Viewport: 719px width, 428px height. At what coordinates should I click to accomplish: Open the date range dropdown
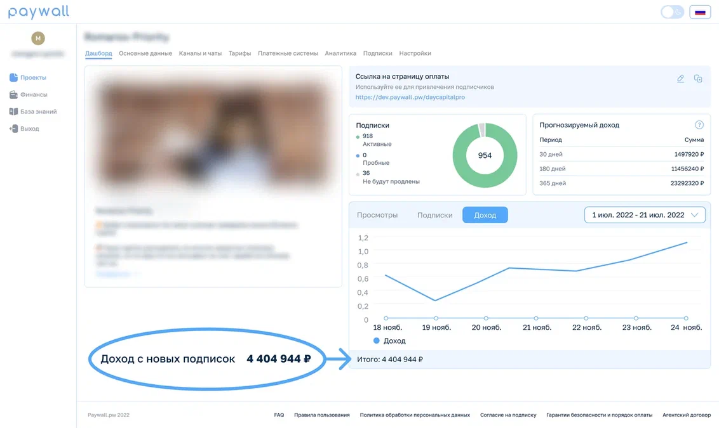[x=645, y=215]
